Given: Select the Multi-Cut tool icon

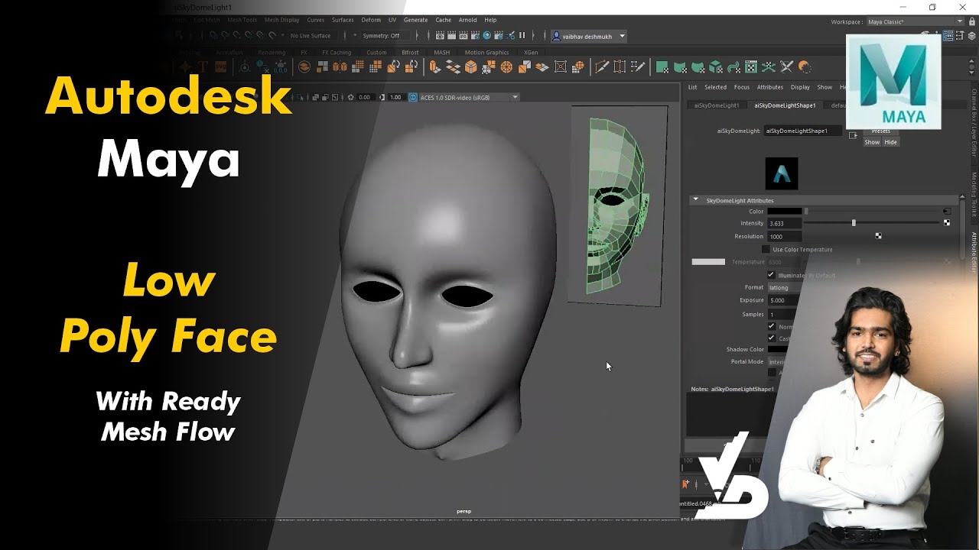Looking at the screenshot, I should 600,67.
